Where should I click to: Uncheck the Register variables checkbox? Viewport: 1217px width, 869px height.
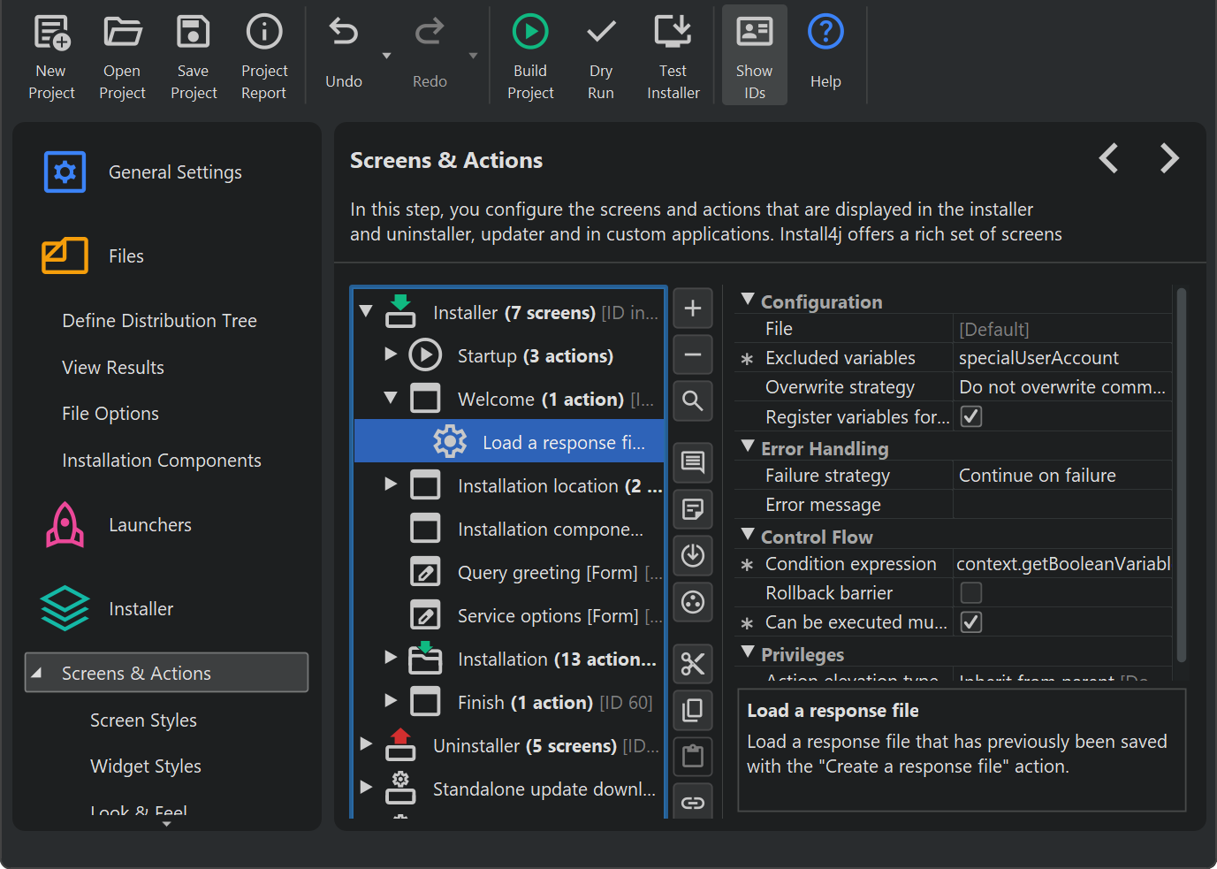971,416
